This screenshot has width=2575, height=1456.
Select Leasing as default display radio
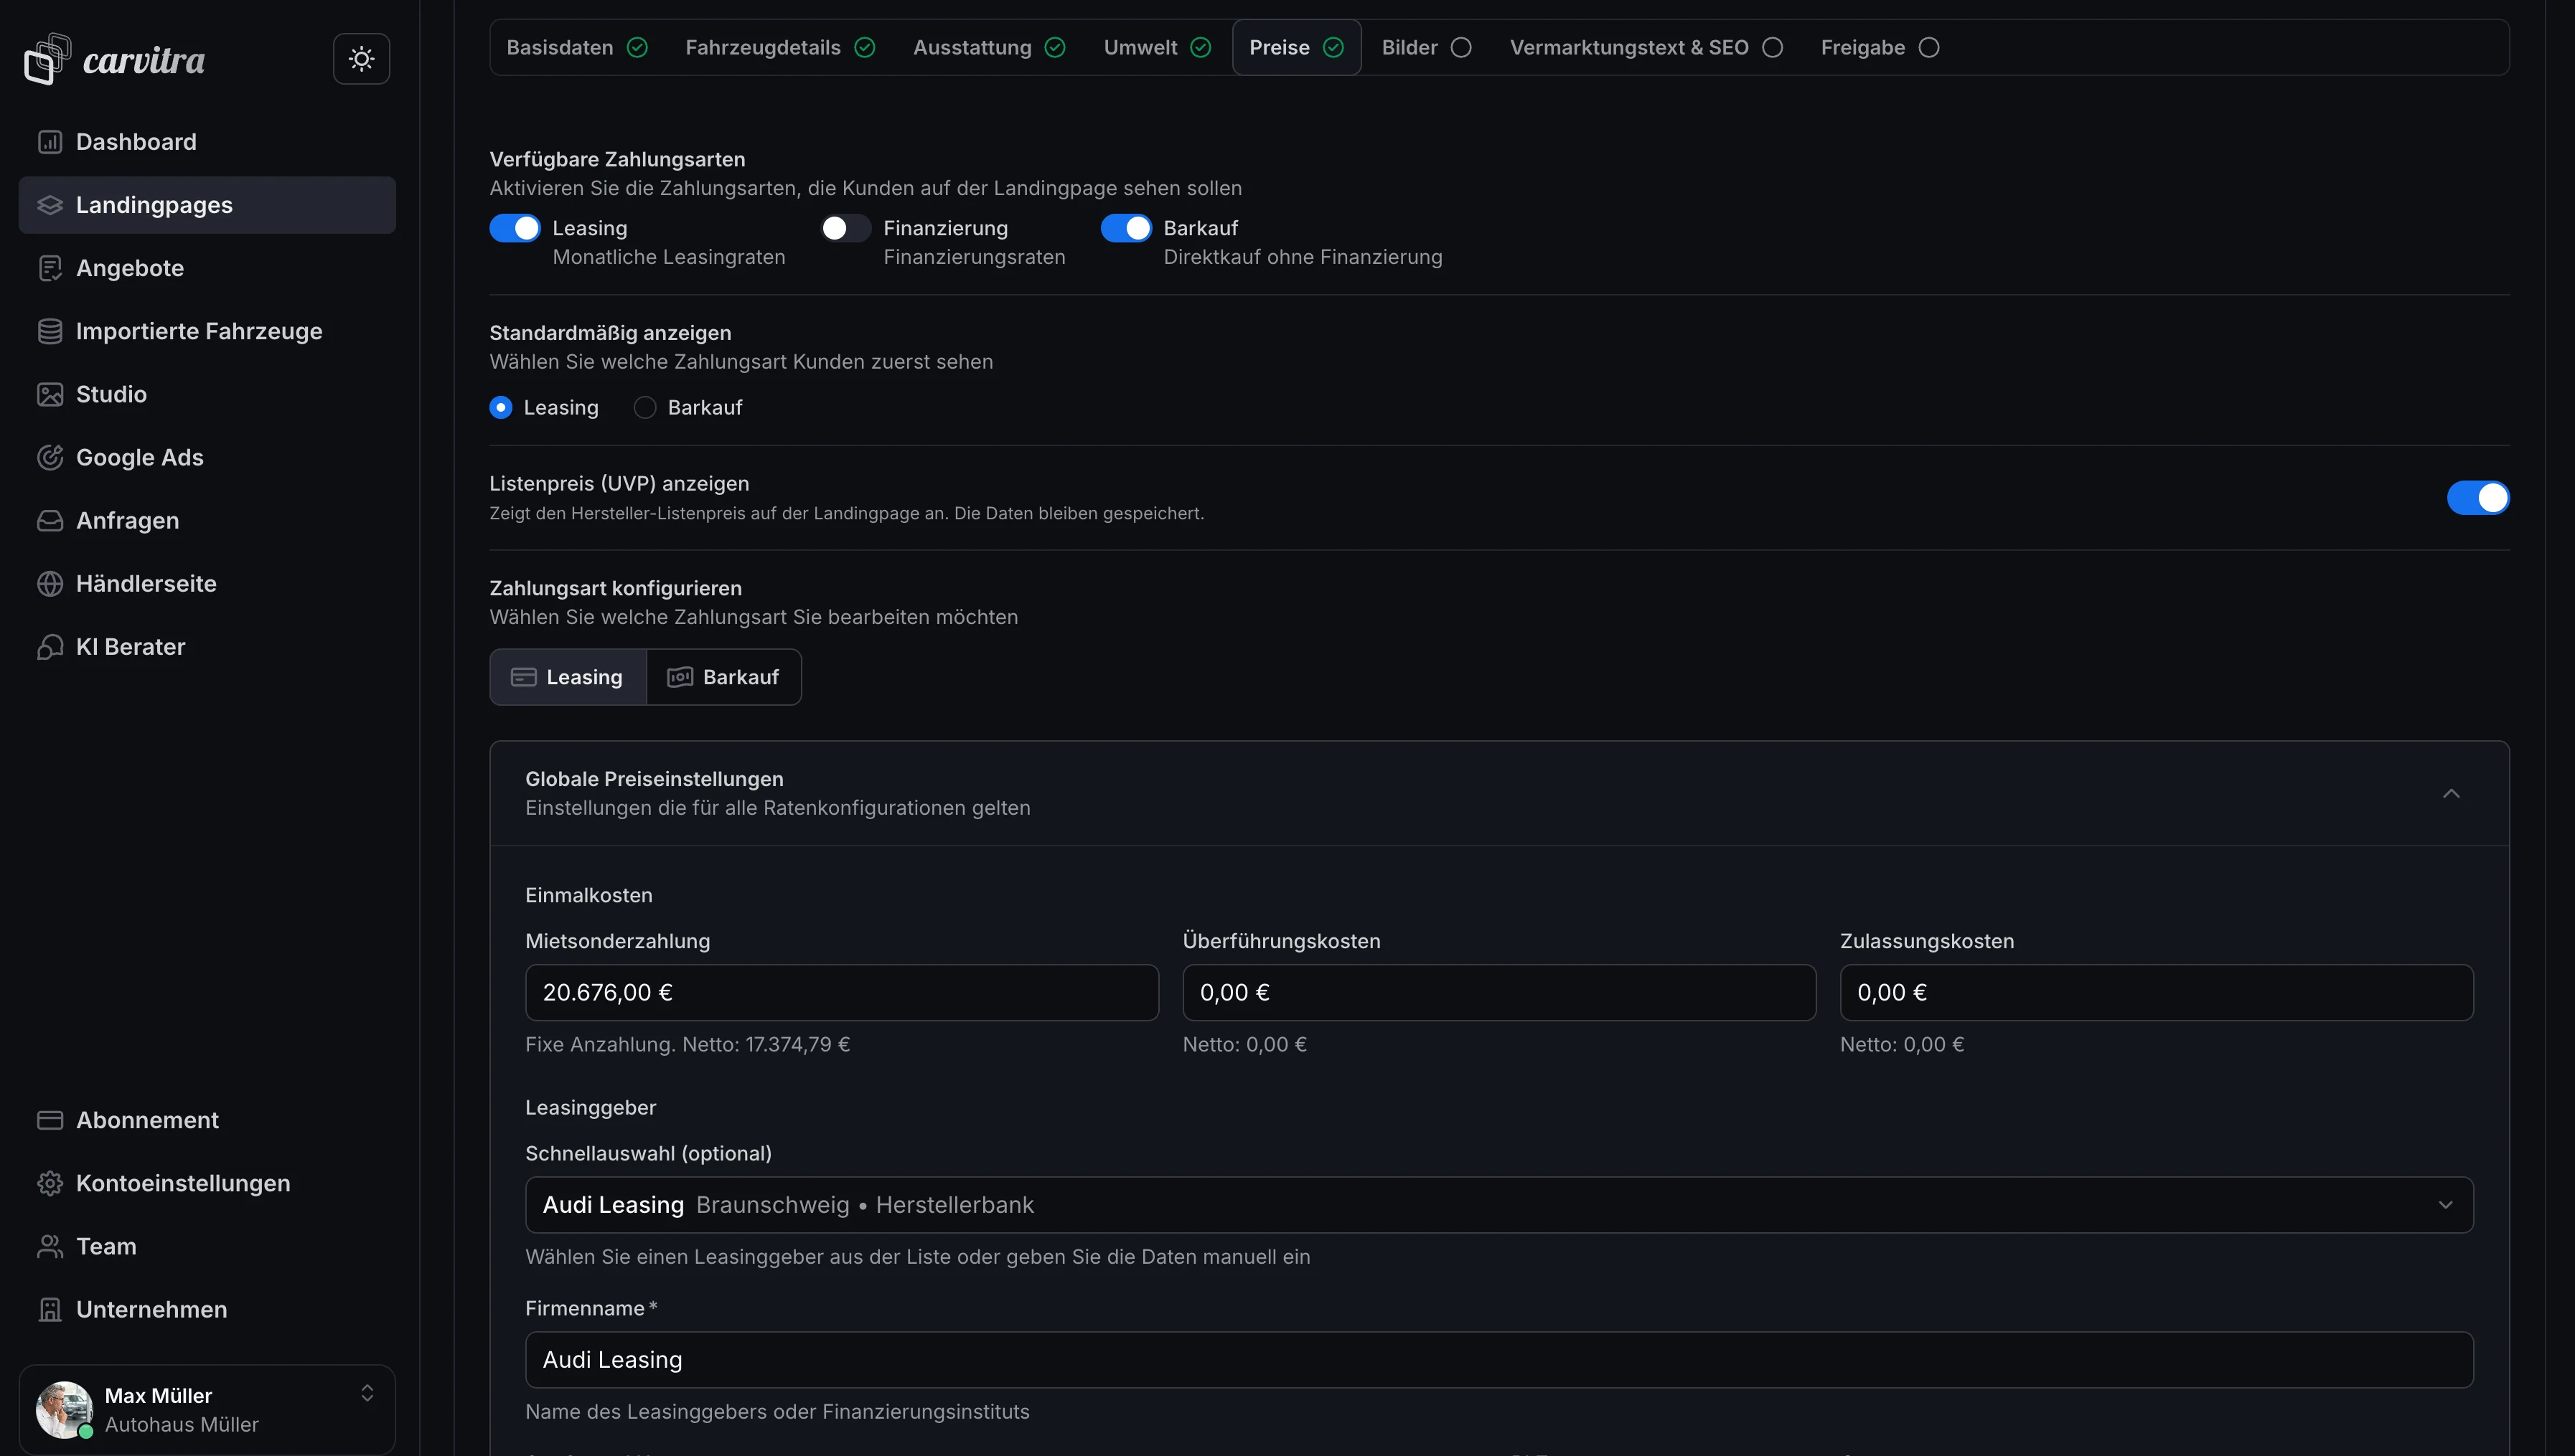501,407
